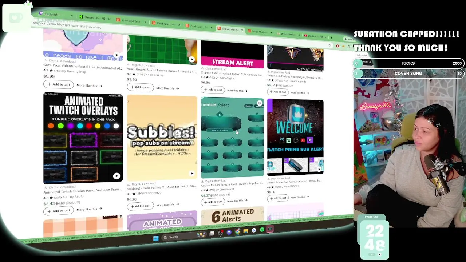Close the Celebration overlay tab
Image resolution: width=466 pixels, height=262 pixels.
(x=179, y=25)
